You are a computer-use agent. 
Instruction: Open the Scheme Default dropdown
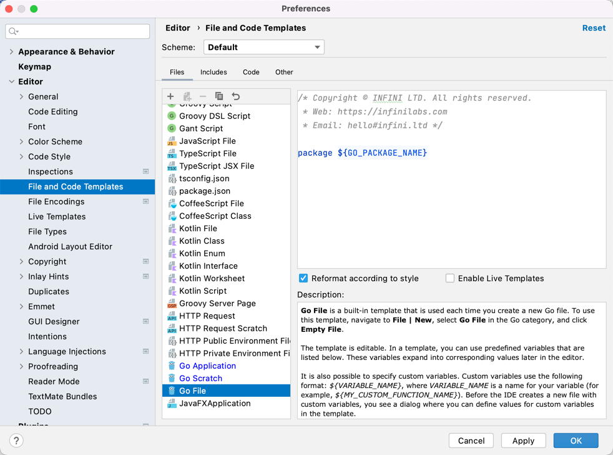(263, 47)
